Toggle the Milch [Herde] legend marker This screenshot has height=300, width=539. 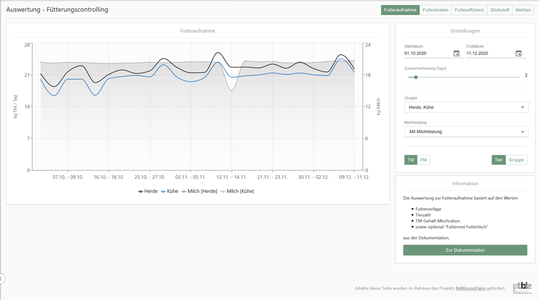[x=184, y=192]
